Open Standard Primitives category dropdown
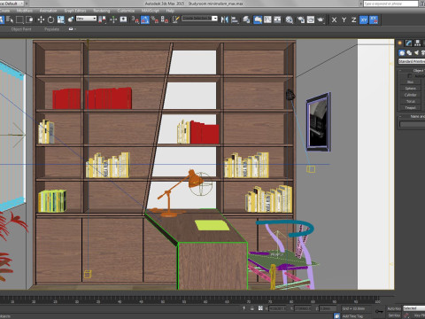The width and height of the screenshot is (425, 319). 412,61
